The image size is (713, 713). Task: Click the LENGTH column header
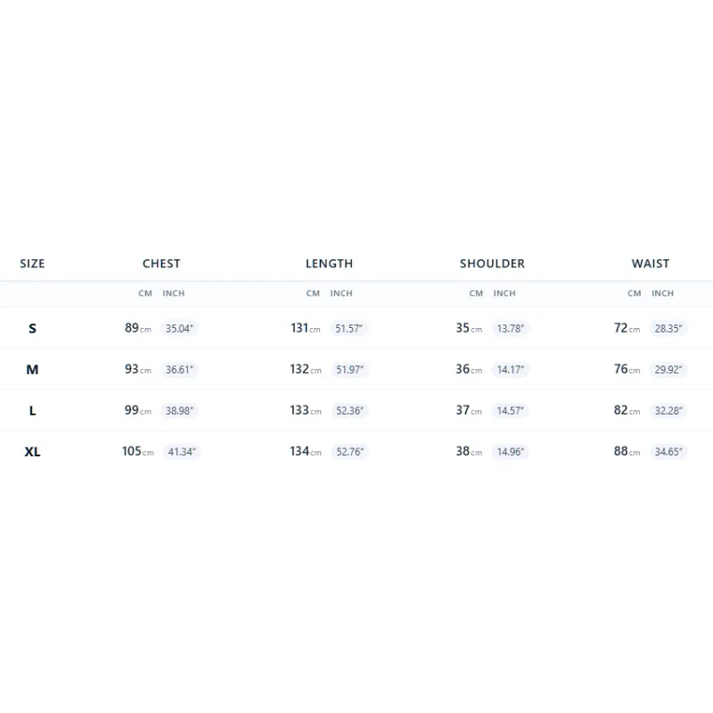[x=329, y=264]
